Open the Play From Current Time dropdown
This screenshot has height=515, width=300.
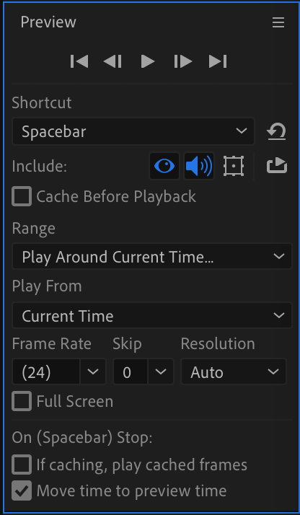click(152, 316)
